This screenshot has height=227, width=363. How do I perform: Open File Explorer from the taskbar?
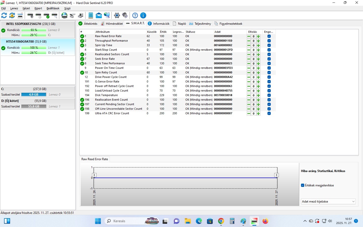[x=188, y=221]
